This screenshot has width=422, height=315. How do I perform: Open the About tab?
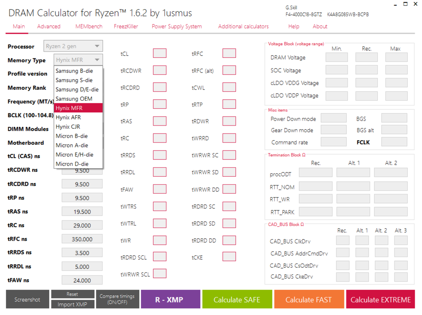coord(320,26)
